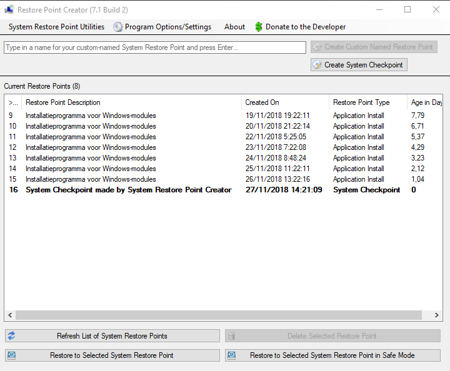Open System Restore Point Utilities menu
This screenshot has width=450, height=371.
56,27
